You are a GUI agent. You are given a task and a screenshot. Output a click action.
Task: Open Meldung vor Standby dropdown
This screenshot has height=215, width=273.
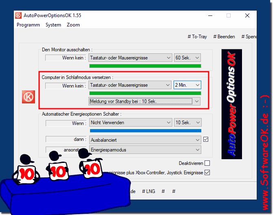145,101
